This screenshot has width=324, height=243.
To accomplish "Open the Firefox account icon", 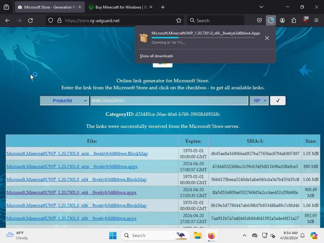I will pyautogui.click(x=282, y=21).
